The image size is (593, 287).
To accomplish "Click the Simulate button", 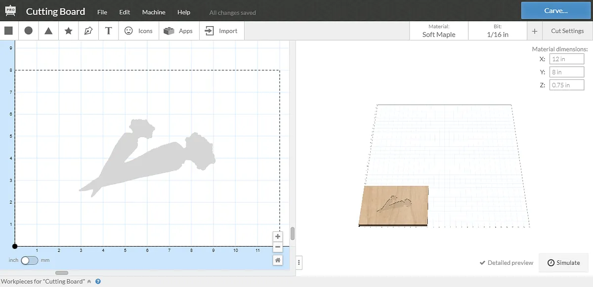I will (x=564, y=263).
